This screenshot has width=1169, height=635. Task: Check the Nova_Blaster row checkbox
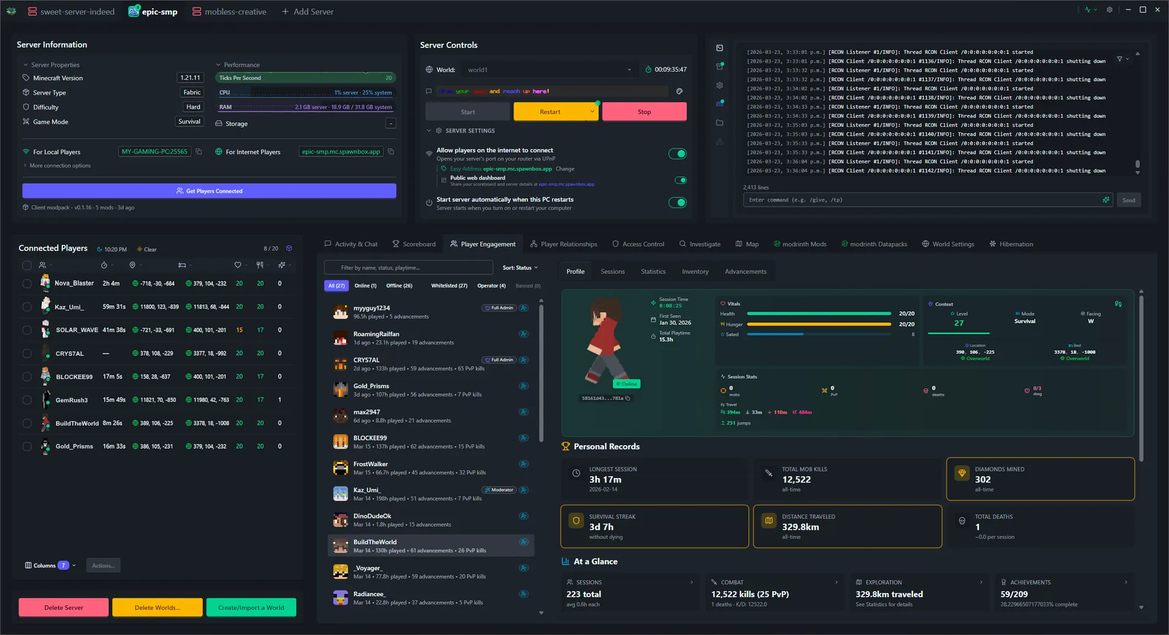coord(27,283)
